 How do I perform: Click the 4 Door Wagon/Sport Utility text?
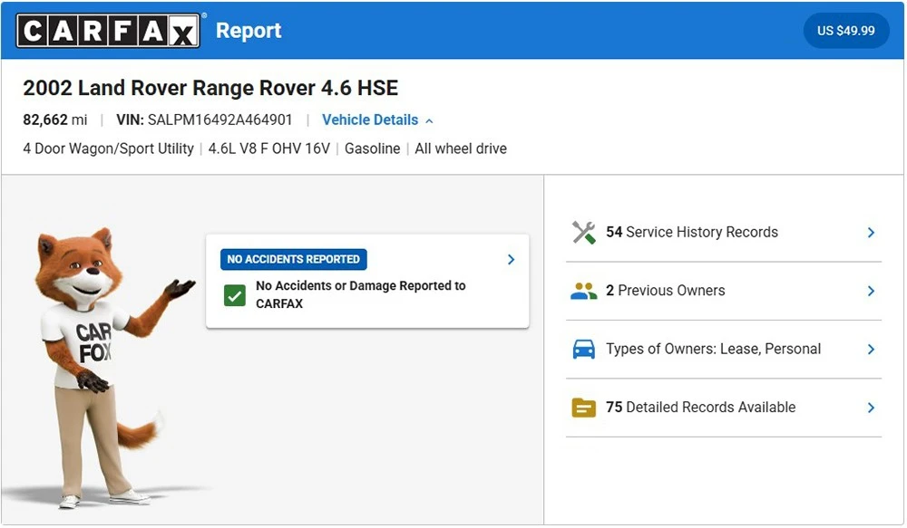(108, 149)
